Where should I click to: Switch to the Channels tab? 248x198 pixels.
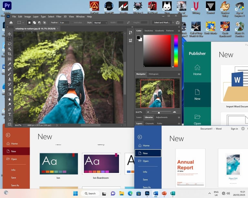pos(150,124)
